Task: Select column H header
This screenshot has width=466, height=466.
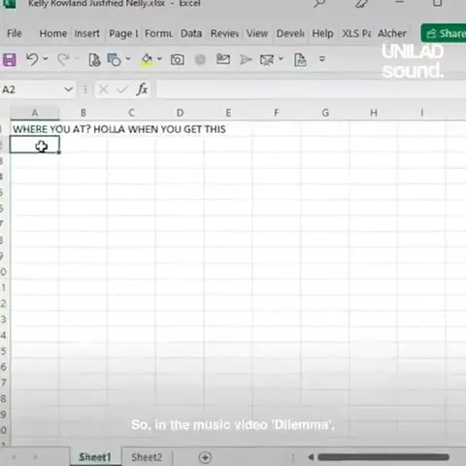Action: point(374,113)
